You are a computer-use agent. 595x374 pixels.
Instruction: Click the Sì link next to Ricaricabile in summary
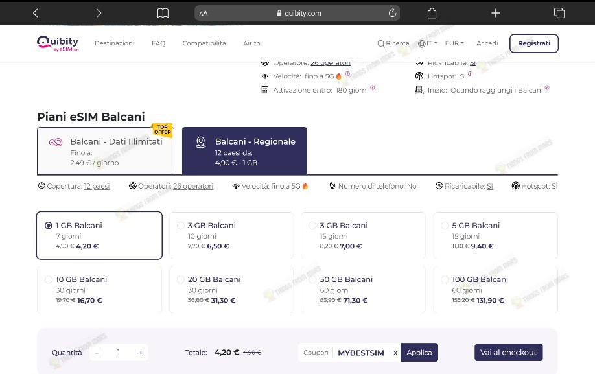click(490, 186)
